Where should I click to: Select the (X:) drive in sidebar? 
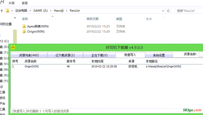[4, 75]
